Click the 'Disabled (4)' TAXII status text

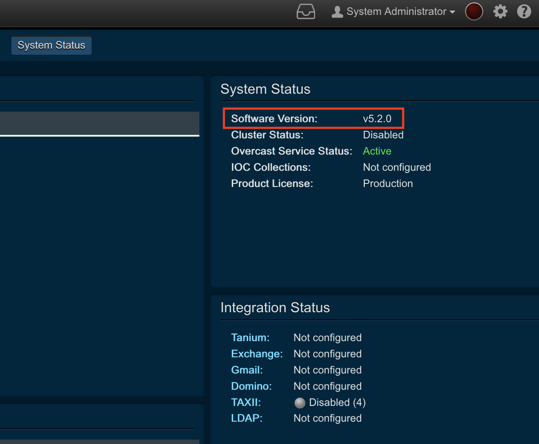pyautogui.click(x=337, y=402)
